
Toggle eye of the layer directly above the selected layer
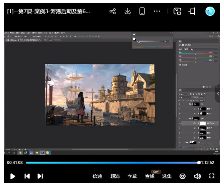[x=180, y=118]
